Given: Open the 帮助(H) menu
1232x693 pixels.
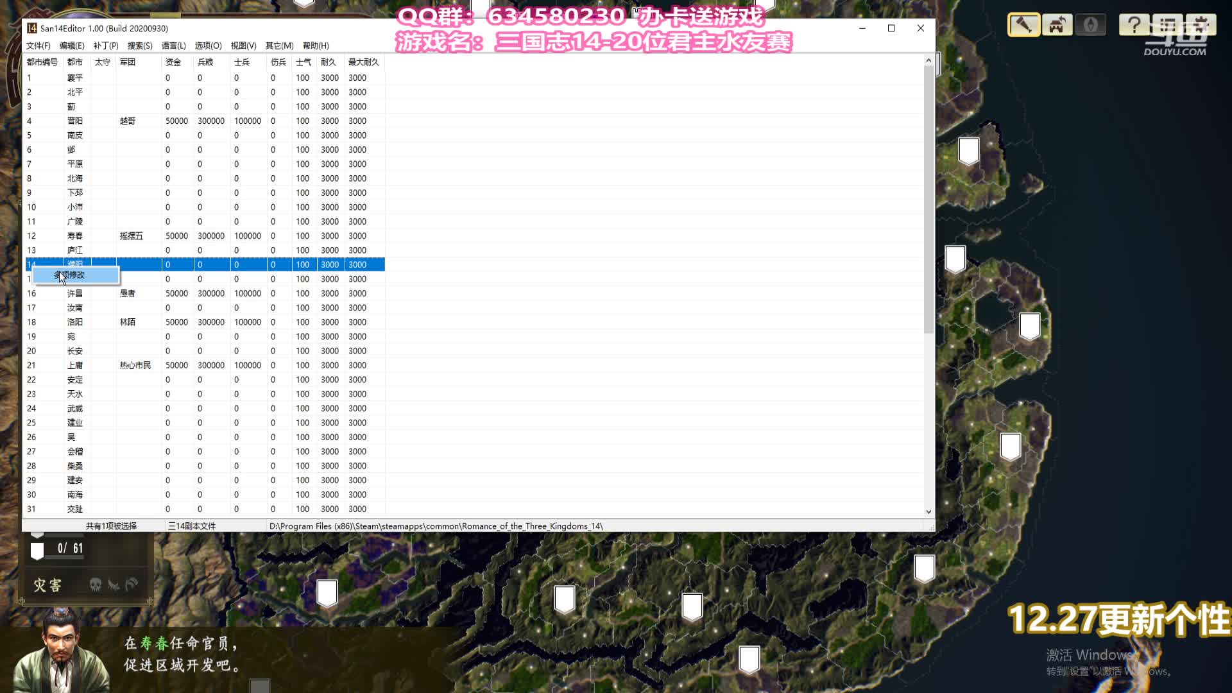Looking at the screenshot, I should [316, 46].
